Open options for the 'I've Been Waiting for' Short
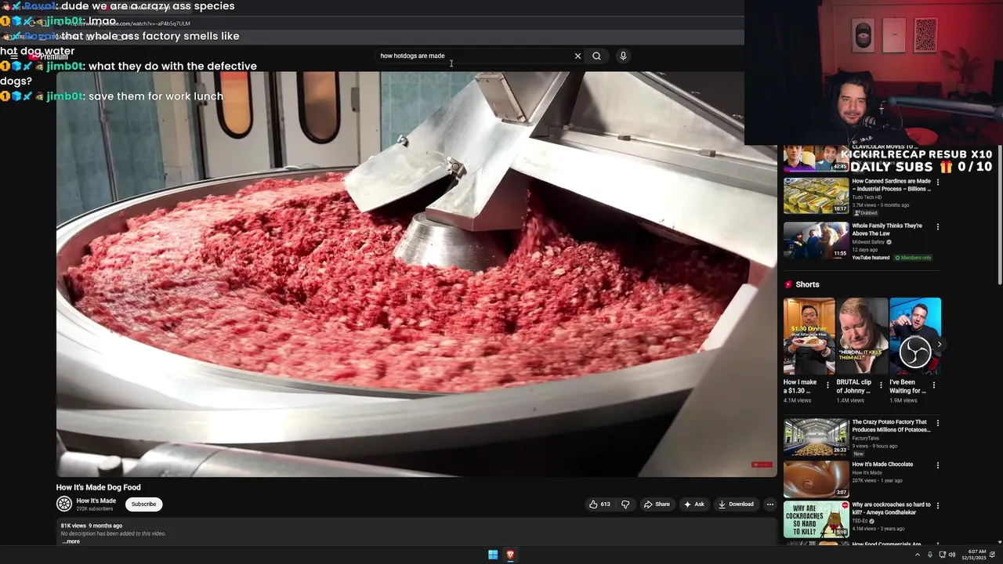The width and height of the screenshot is (1003, 564). pos(934,385)
